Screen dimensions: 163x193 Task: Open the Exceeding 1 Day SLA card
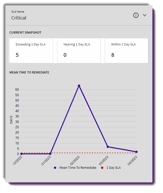tap(31, 51)
